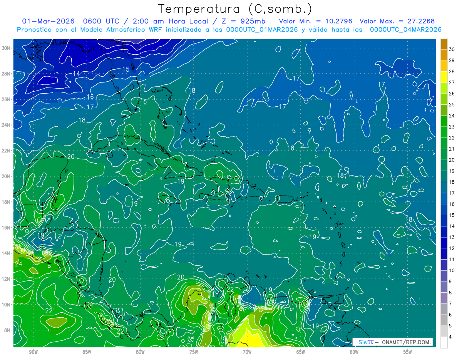Click the '25' value on the color scale

coord(452,105)
